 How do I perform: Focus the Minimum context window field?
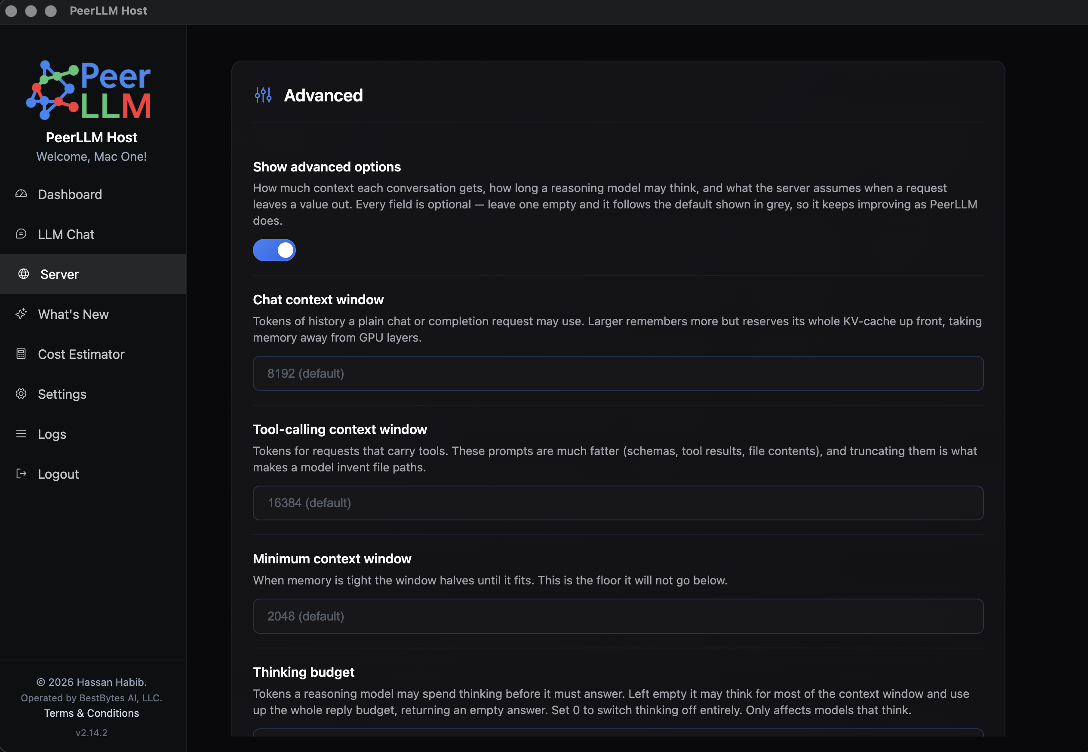618,616
